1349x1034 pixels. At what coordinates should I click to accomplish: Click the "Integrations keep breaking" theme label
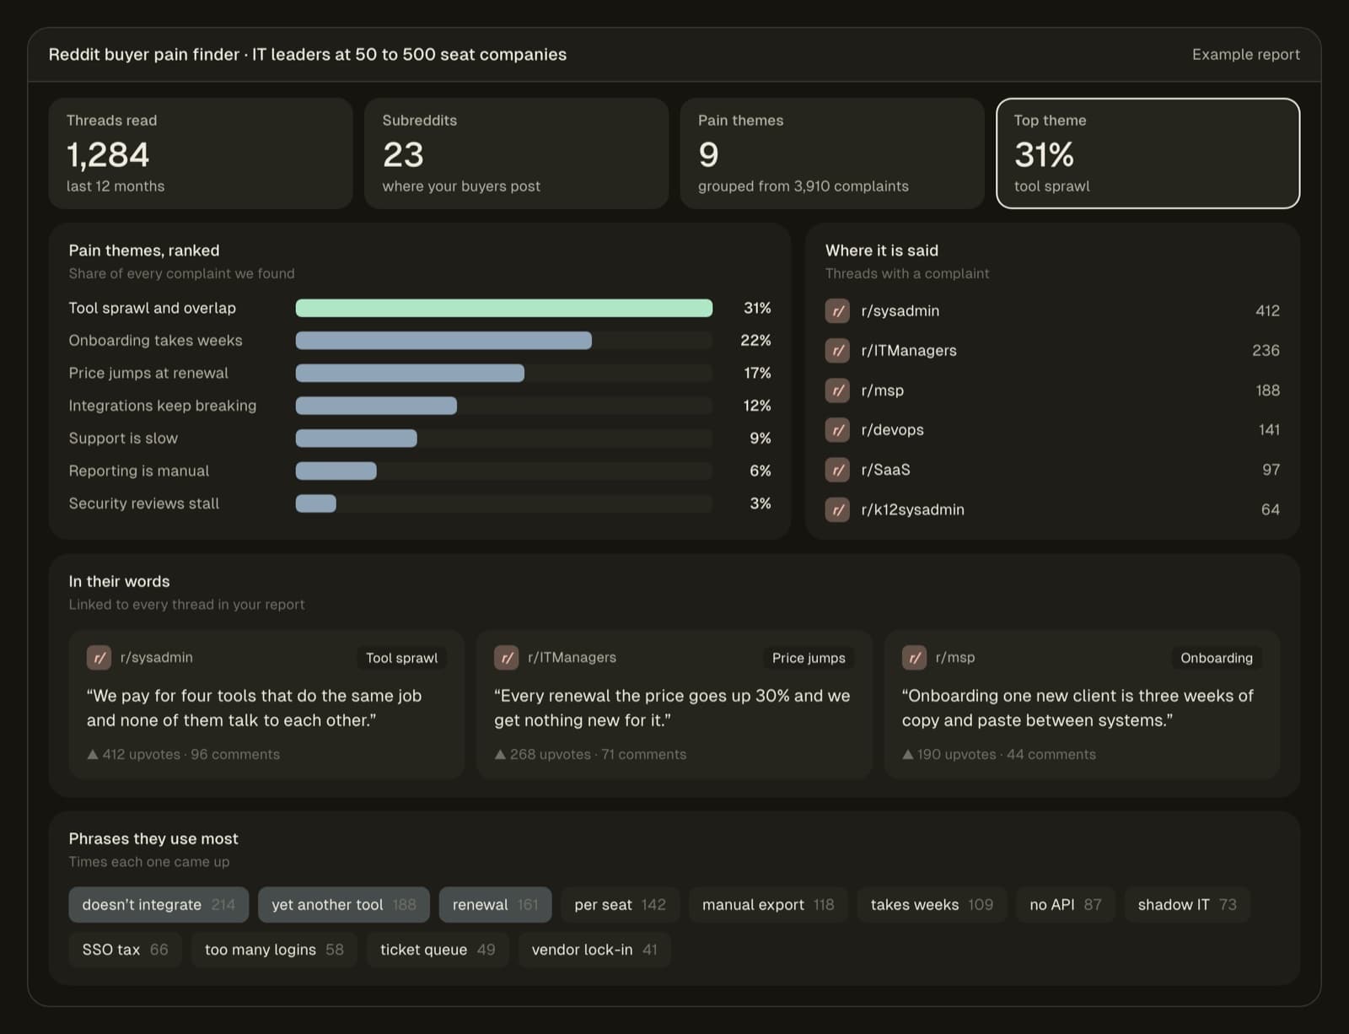(x=163, y=406)
